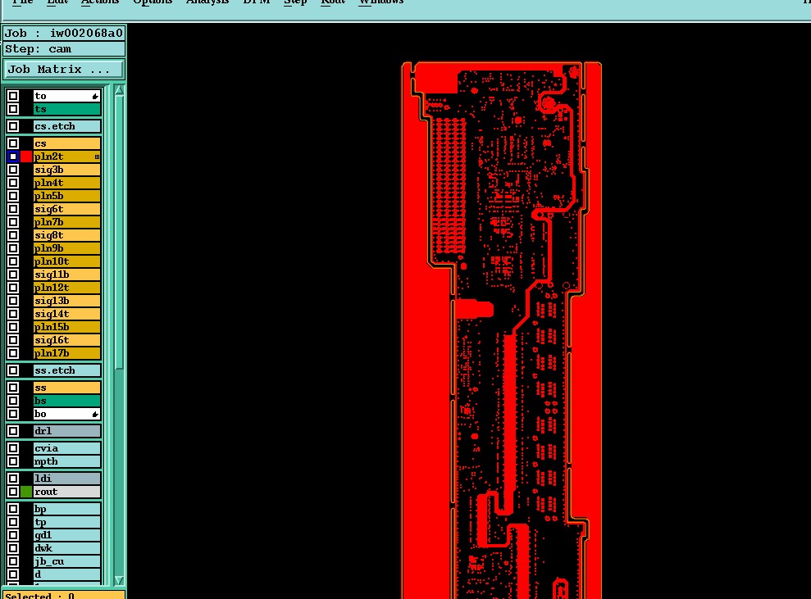Select the 'bs' layer name
The height and width of the screenshot is (599, 811).
click(66, 401)
